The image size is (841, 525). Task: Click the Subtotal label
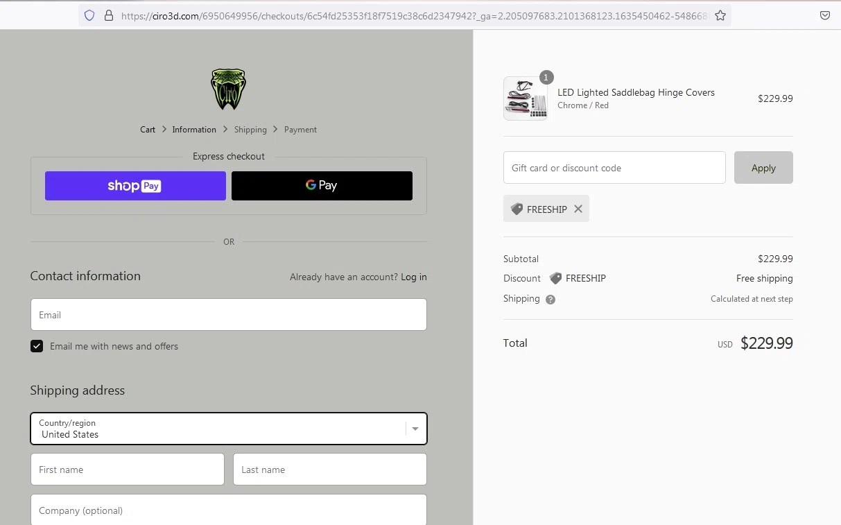coord(521,259)
